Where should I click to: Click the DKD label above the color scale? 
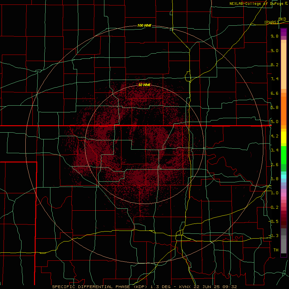click(282, 19)
